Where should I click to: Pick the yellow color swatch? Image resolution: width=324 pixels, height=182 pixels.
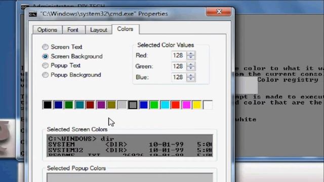[197, 105]
